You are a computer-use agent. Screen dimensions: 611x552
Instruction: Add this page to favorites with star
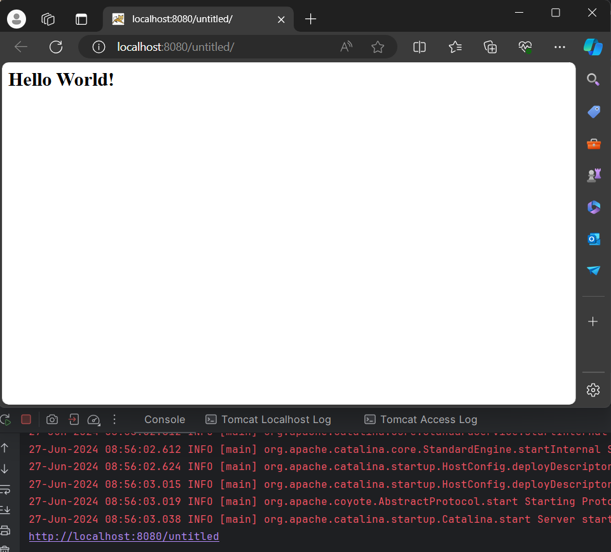[x=378, y=47]
